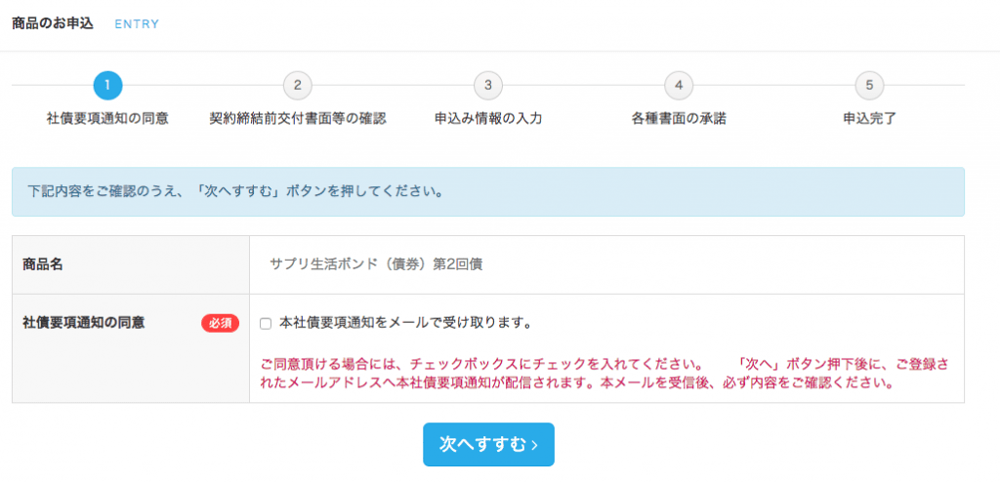Click the ENTRY link in header
This screenshot has width=1000, height=483.
click(137, 24)
